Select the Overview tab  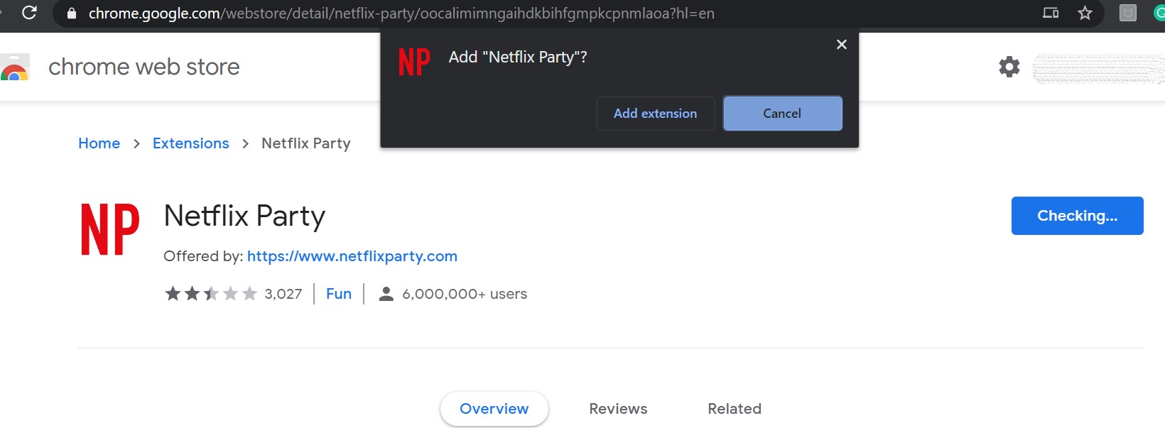494,409
